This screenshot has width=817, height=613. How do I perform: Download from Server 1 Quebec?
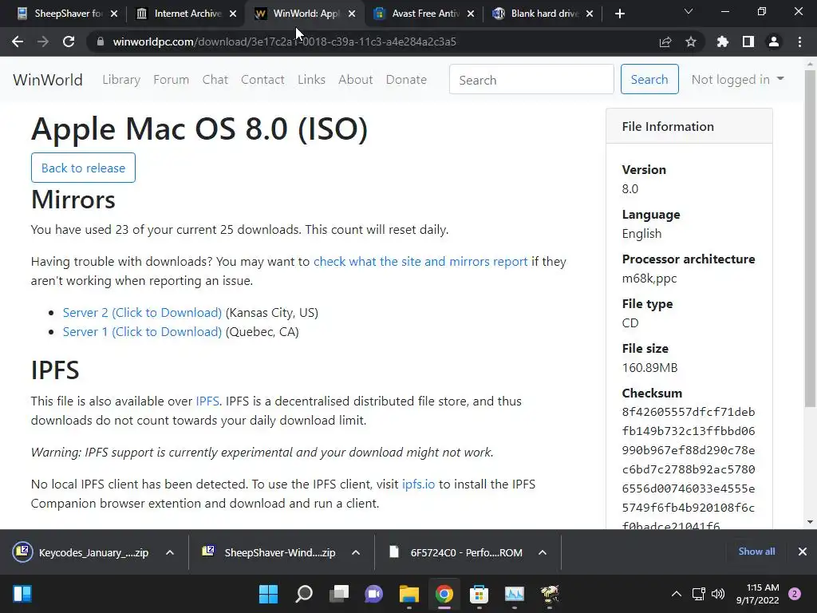142,332
